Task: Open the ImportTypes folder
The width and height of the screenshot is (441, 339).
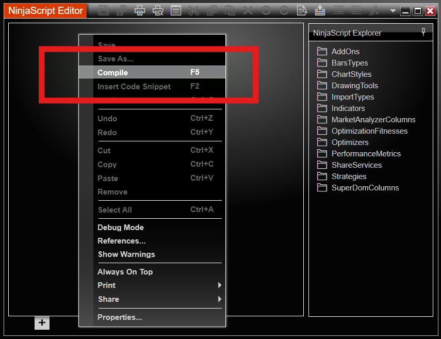Action: pyautogui.click(x=346, y=97)
